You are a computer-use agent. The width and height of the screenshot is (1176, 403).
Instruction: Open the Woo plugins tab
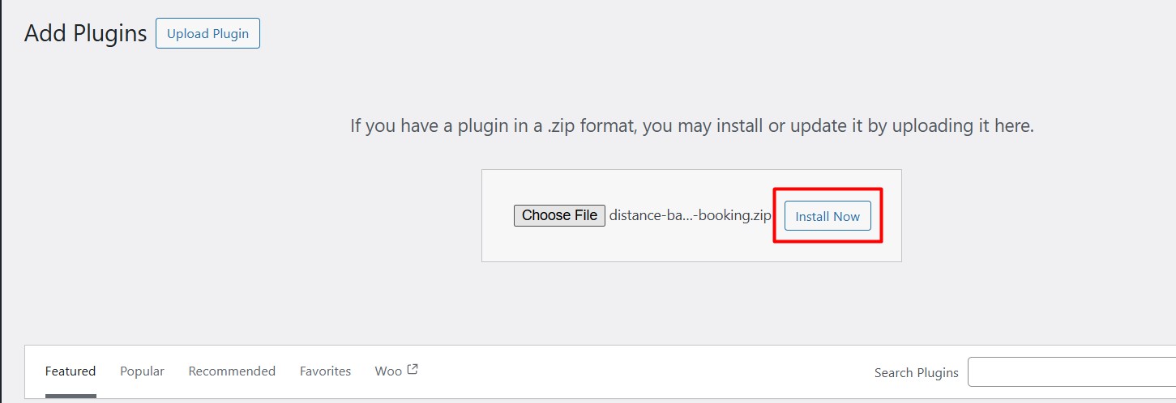388,371
